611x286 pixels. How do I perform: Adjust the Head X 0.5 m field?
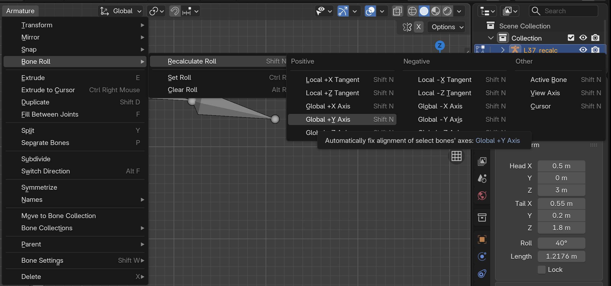click(x=561, y=166)
